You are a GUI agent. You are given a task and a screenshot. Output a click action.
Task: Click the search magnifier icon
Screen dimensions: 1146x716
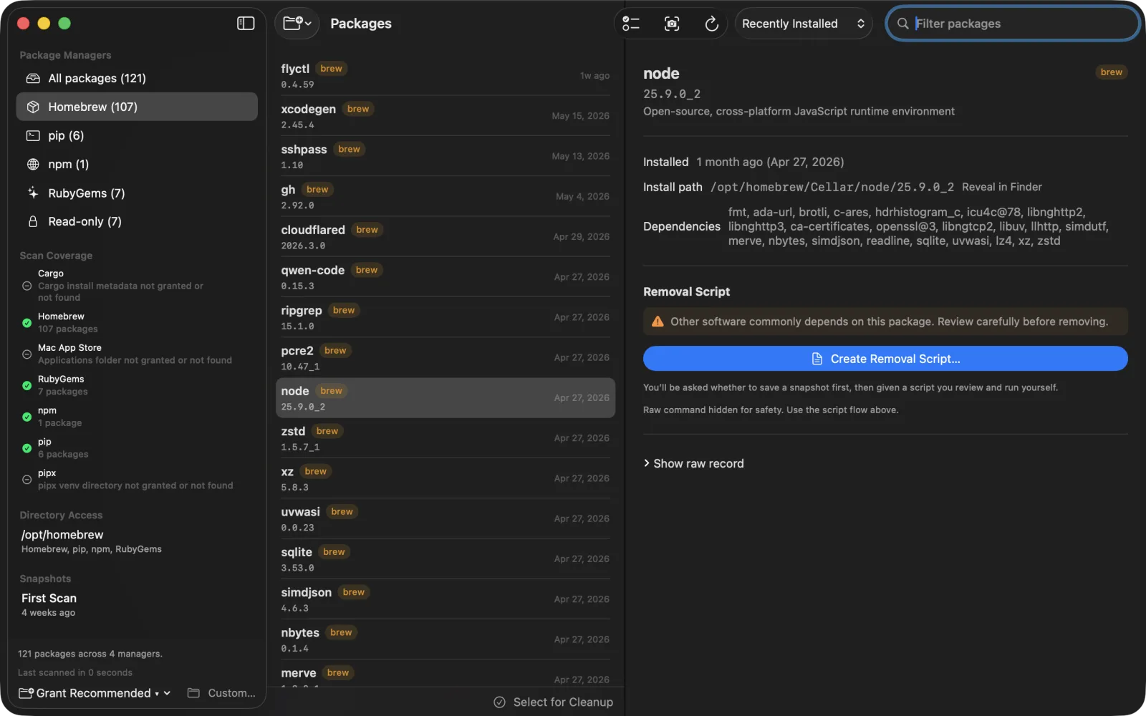(902, 24)
